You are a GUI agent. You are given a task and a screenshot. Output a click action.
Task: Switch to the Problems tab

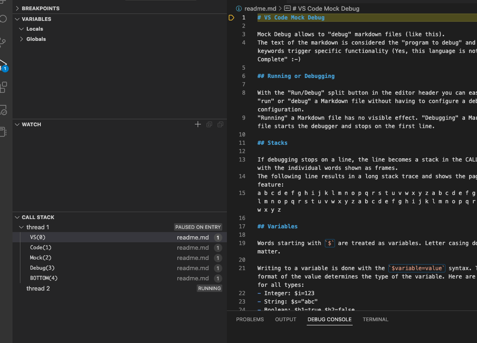tap(250, 319)
